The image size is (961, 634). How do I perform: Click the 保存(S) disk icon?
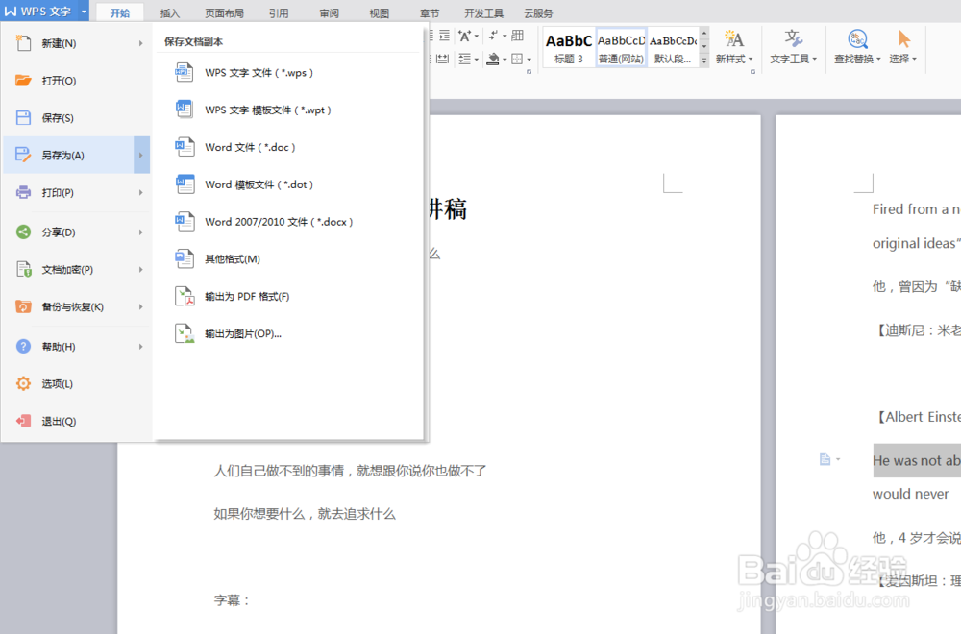click(23, 117)
